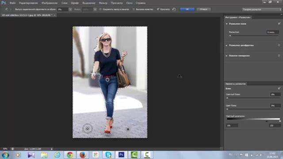Open the Фильтр menu
Viewport: 283px width, 159px height.
coord(103,3)
